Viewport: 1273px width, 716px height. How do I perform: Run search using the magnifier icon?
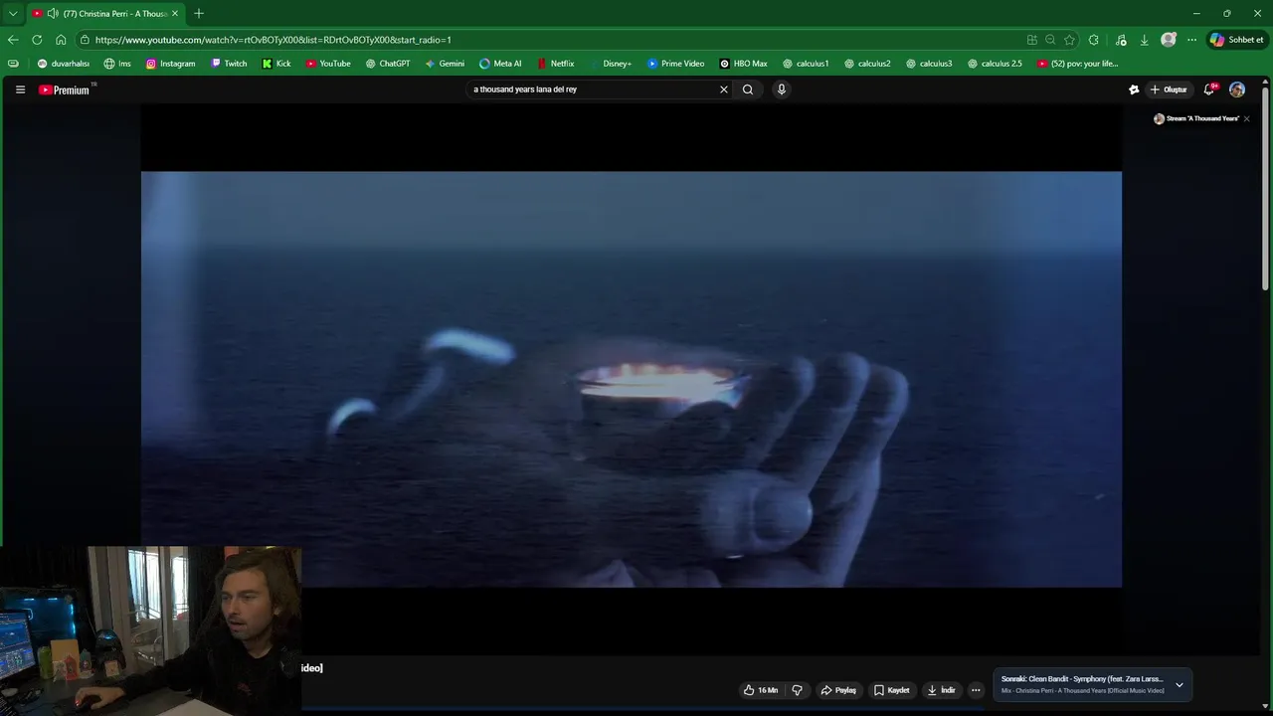tap(748, 89)
